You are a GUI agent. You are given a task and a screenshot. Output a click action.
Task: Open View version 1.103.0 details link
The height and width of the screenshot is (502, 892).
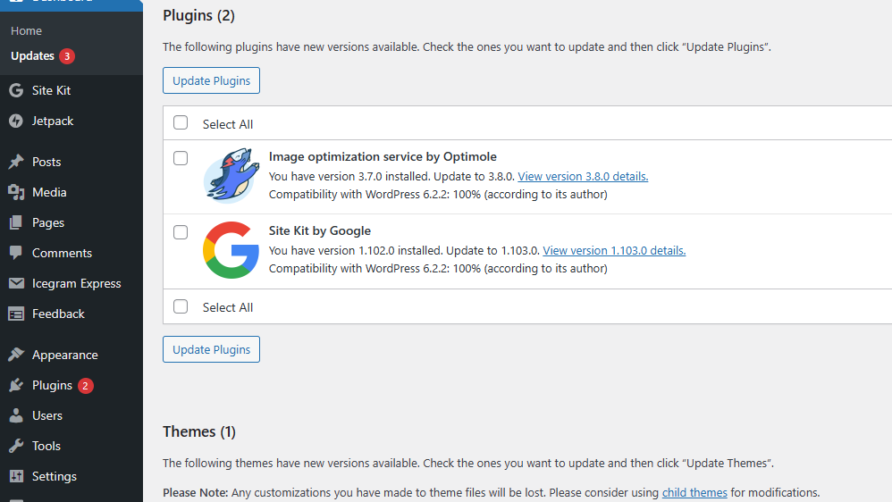point(614,250)
